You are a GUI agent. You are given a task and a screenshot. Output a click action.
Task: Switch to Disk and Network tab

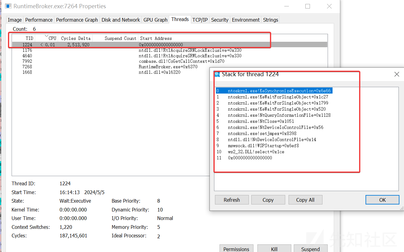pyautogui.click(x=121, y=20)
